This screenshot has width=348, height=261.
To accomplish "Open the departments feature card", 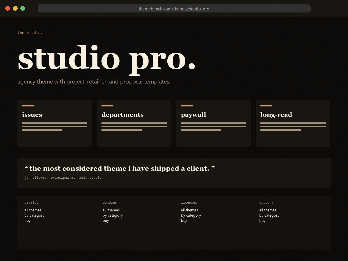I will coord(134,124).
